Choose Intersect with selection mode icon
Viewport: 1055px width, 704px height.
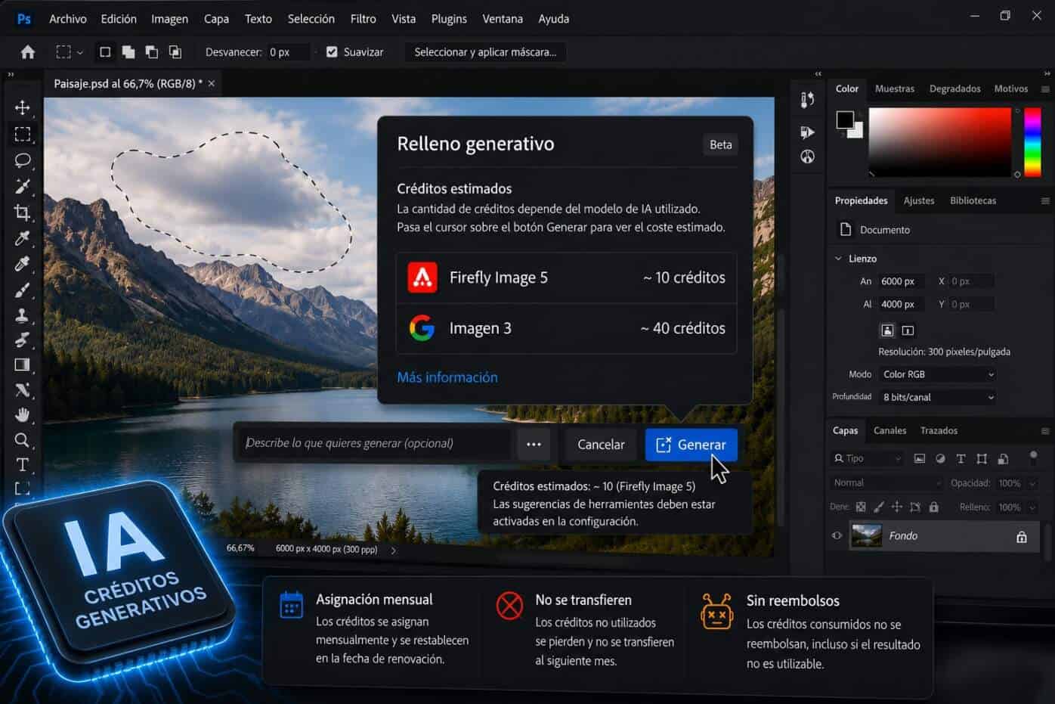click(x=175, y=52)
